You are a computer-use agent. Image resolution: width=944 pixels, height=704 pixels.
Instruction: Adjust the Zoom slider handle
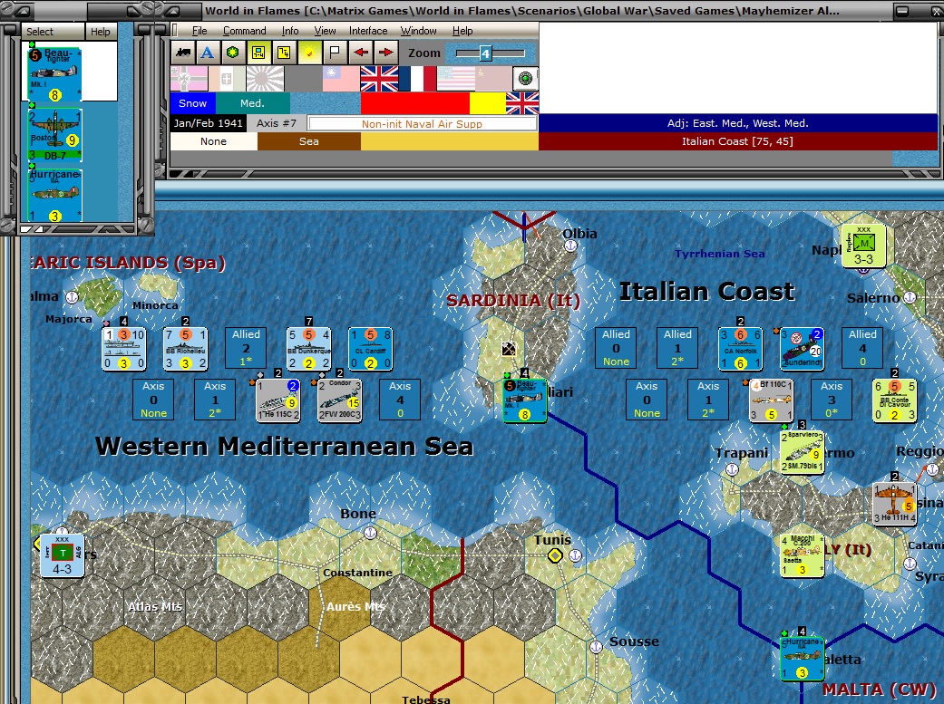point(486,53)
